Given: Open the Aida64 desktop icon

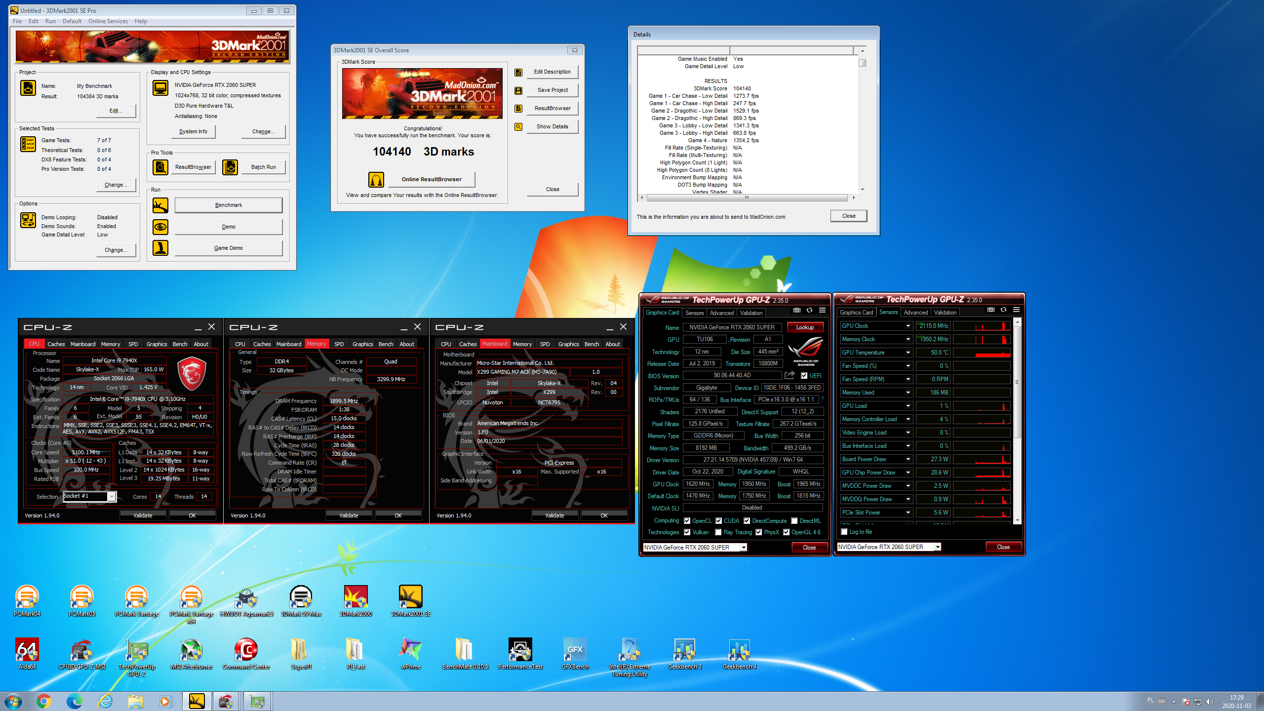Looking at the screenshot, I should click(27, 654).
